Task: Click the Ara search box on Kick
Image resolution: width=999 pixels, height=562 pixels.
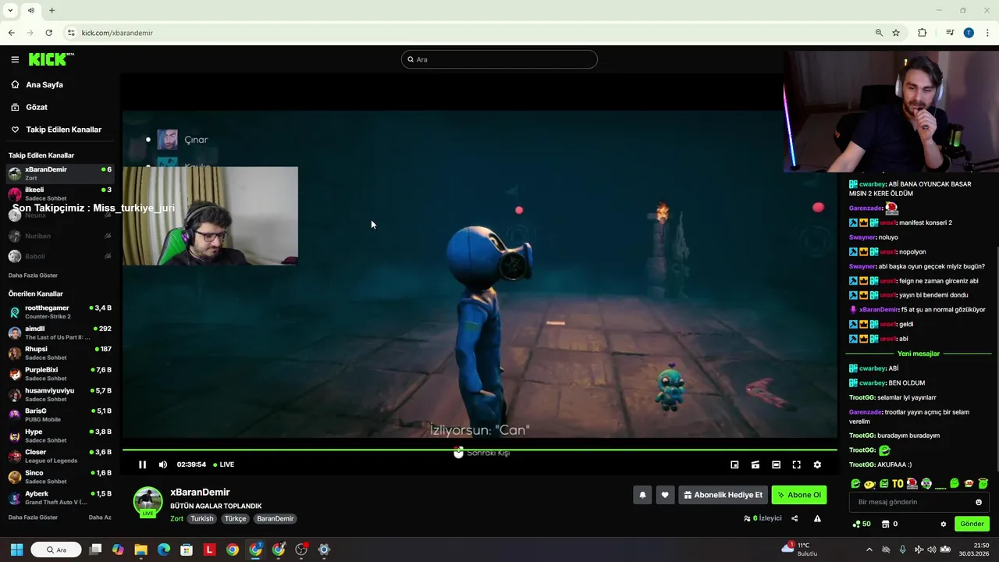Action: pyautogui.click(x=499, y=59)
